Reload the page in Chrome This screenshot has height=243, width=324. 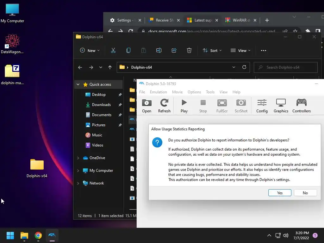131,31
